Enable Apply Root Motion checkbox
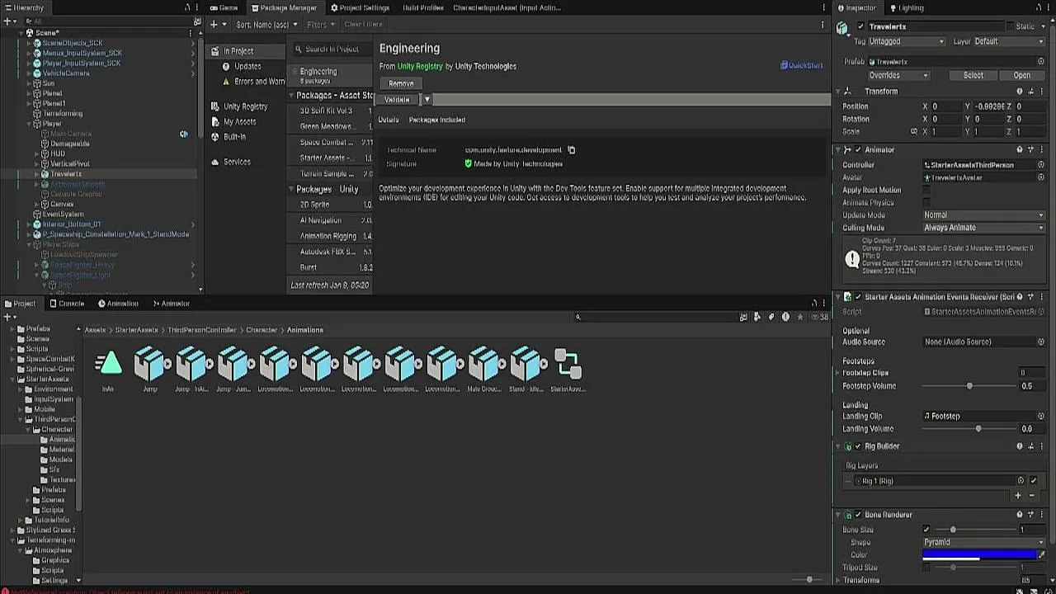The height and width of the screenshot is (594, 1056). pyautogui.click(x=926, y=190)
